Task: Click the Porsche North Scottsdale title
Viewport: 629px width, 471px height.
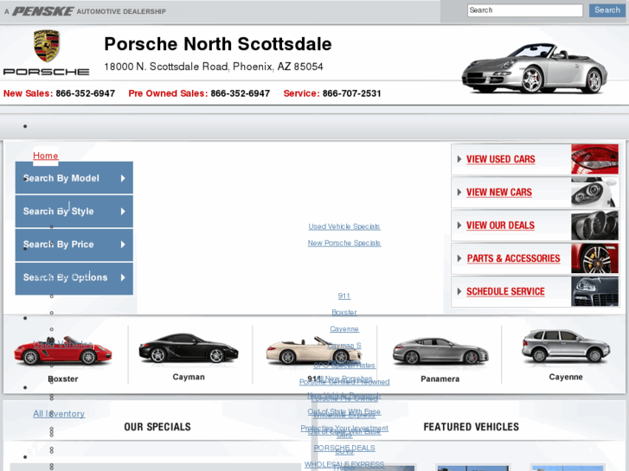Action: pos(218,44)
